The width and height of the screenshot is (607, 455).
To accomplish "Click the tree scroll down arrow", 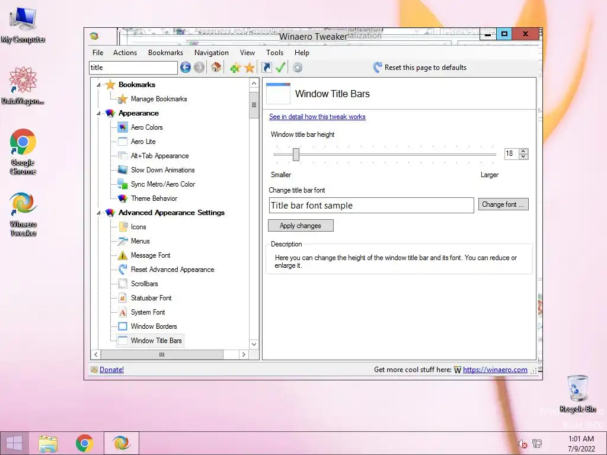I will pyautogui.click(x=254, y=344).
